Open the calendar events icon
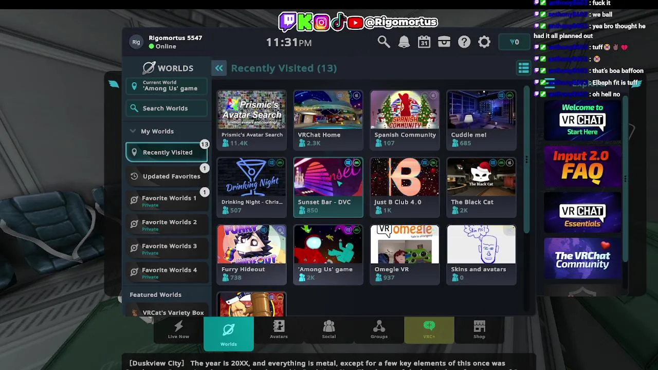The width and height of the screenshot is (658, 370). coord(424,42)
